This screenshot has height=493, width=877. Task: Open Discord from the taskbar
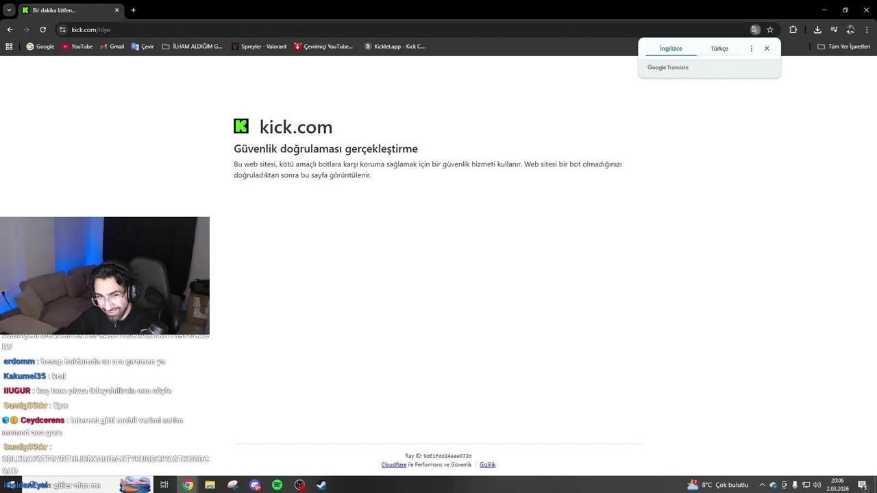coord(255,485)
